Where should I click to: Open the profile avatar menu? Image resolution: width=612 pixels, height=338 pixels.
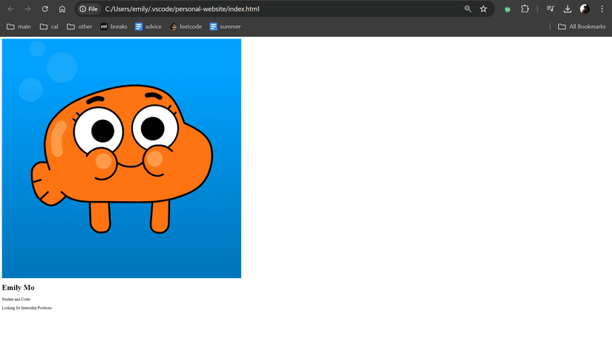coord(585,9)
